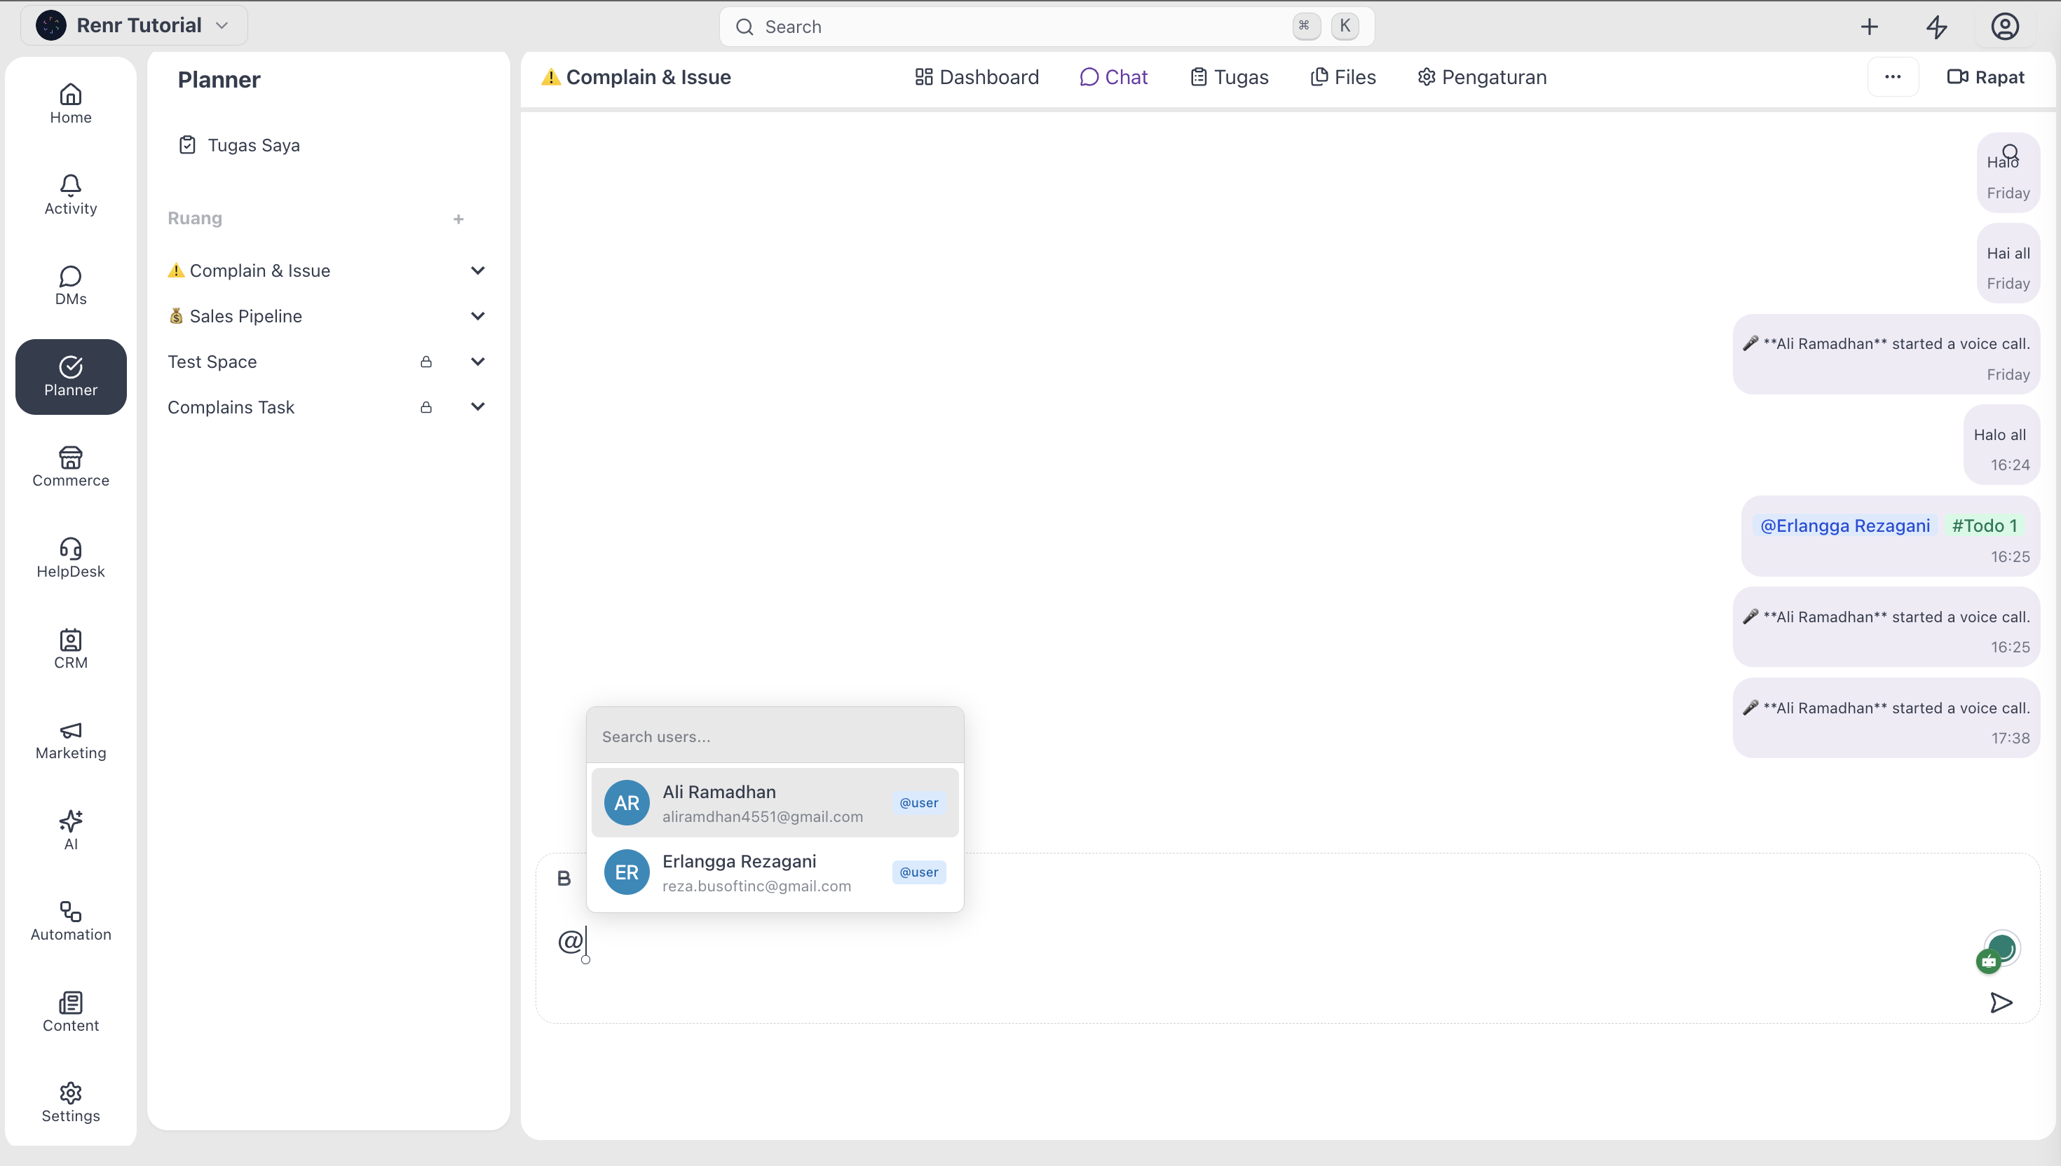Click the lightning bolt quick actions icon

coord(1936,27)
